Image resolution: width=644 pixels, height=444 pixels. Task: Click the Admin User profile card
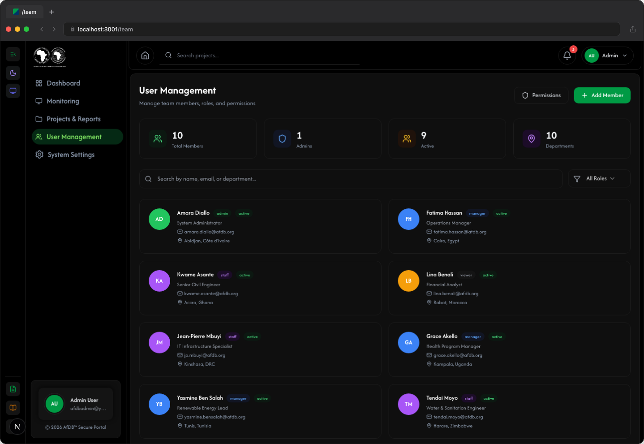pyautogui.click(x=76, y=404)
